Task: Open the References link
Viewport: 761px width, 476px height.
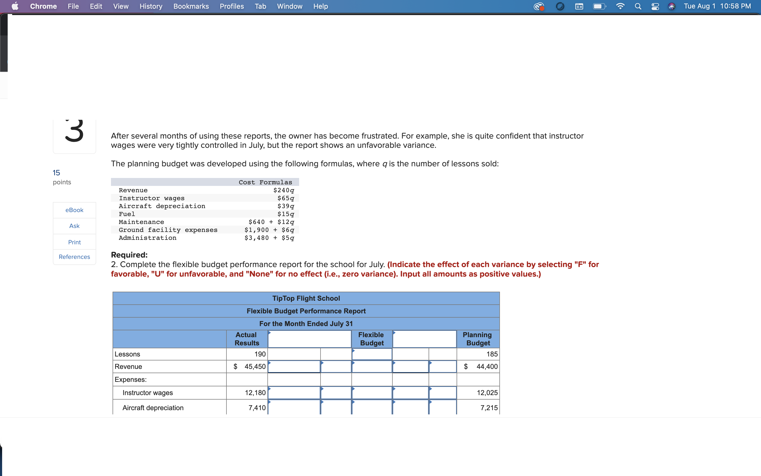Action: [74, 257]
